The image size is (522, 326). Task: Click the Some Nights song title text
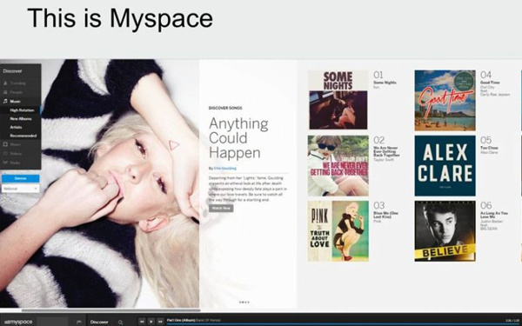click(x=385, y=83)
